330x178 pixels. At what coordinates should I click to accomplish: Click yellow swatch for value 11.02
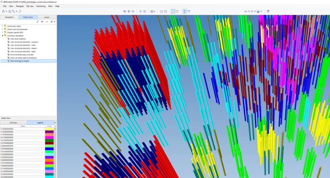[x=49, y=129]
